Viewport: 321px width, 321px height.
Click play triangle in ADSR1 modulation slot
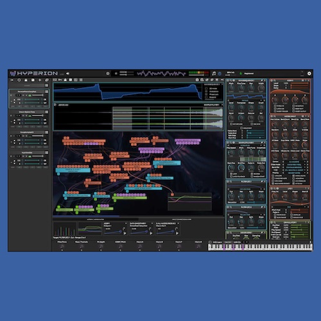[125, 233]
